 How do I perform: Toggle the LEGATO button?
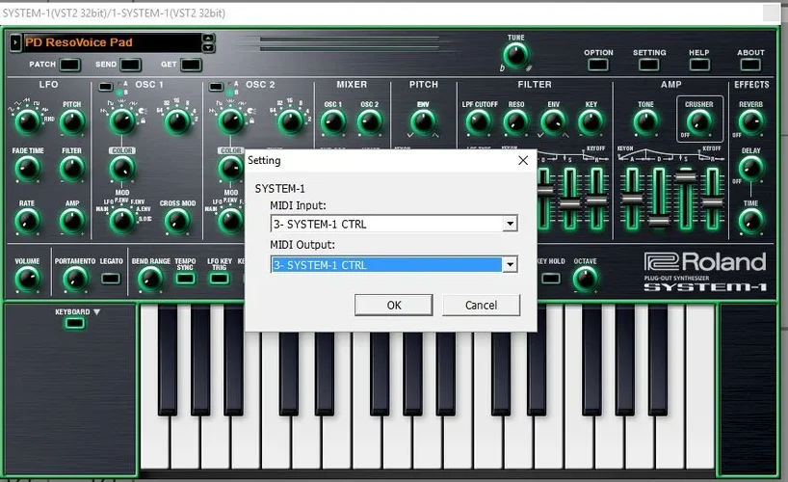pyautogui.click(x=111, y=279)
